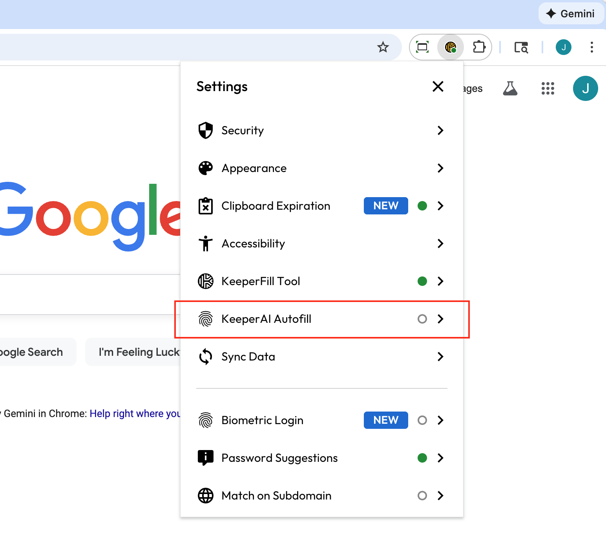Close the Keeper Settings panel
The width and height of the screenshot is (606, 549).
click(438, 86)
